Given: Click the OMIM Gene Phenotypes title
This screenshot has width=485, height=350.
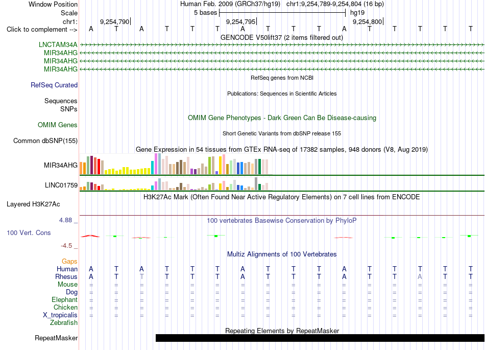Looking at the screenshot, I should pos(282,118).
